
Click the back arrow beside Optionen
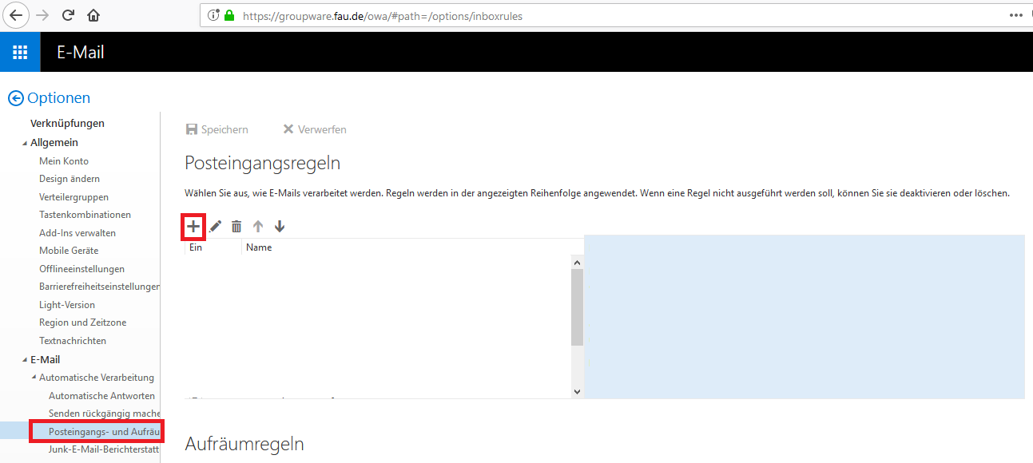15,98
